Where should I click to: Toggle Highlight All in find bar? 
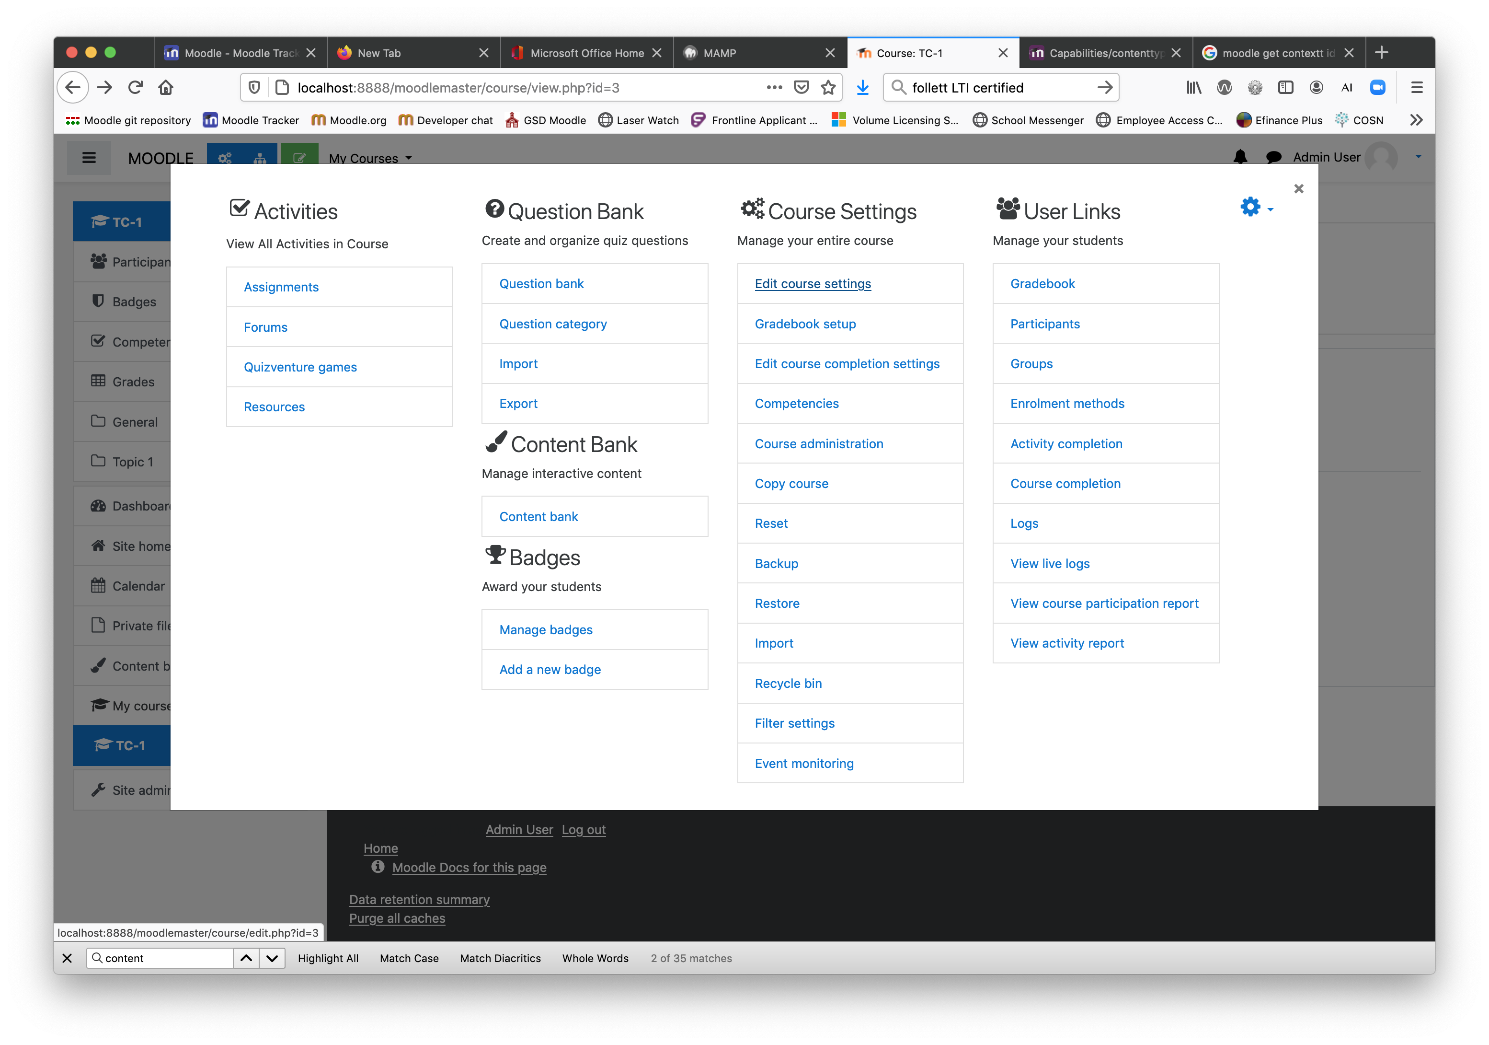pyautogui.click(x=328, y=958)
